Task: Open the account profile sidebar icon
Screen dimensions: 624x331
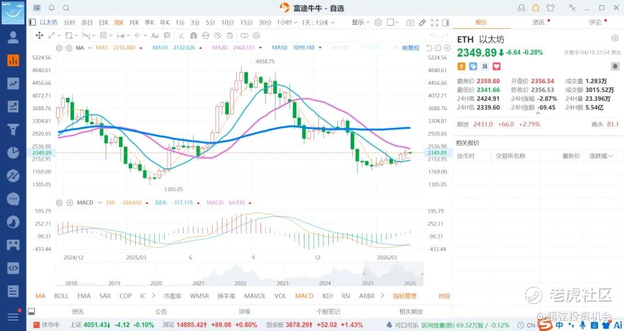Action: (x=13, y=38)
